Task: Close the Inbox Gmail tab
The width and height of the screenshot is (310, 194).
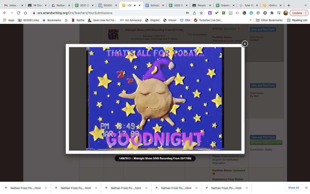Action: click(22, 5)
